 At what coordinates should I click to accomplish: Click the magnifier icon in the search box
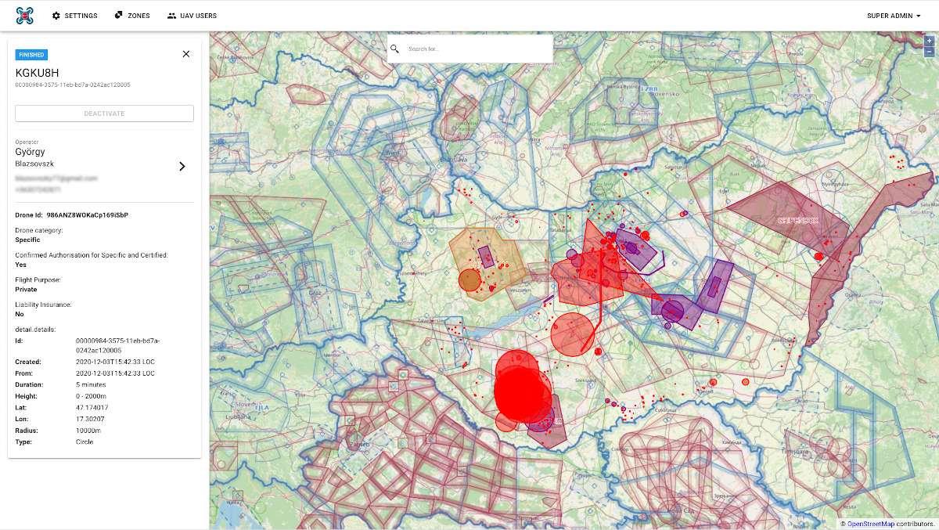[x=395, y=49]
